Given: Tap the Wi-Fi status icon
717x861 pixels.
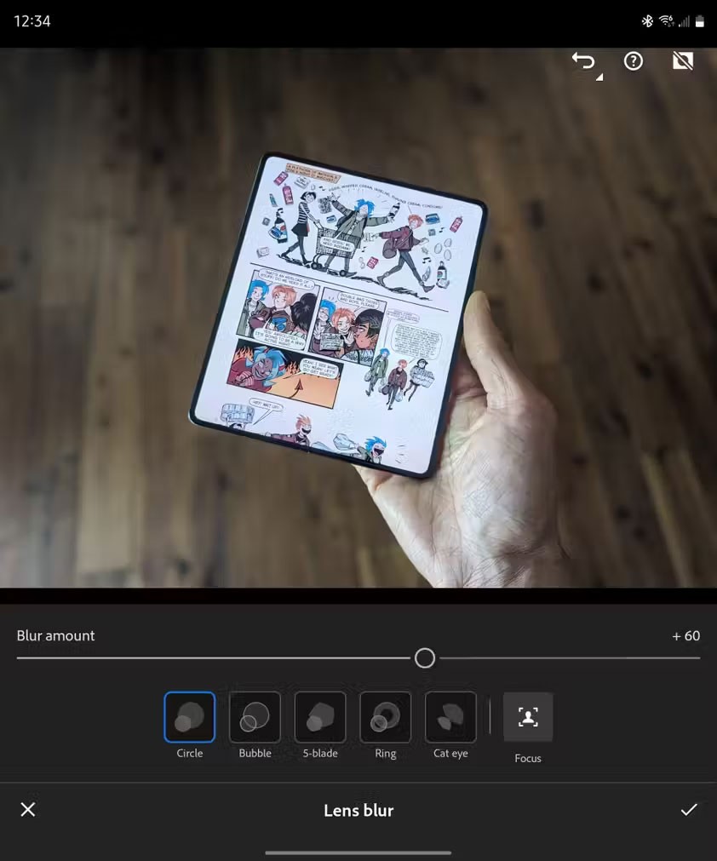Looking at the screenshot, I should 666,21.
